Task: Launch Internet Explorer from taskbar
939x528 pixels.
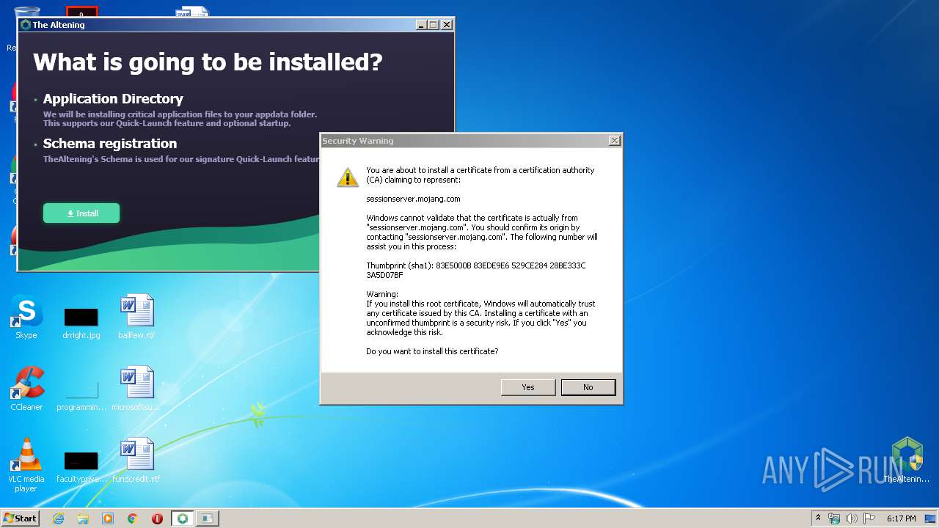Action: 58,518
